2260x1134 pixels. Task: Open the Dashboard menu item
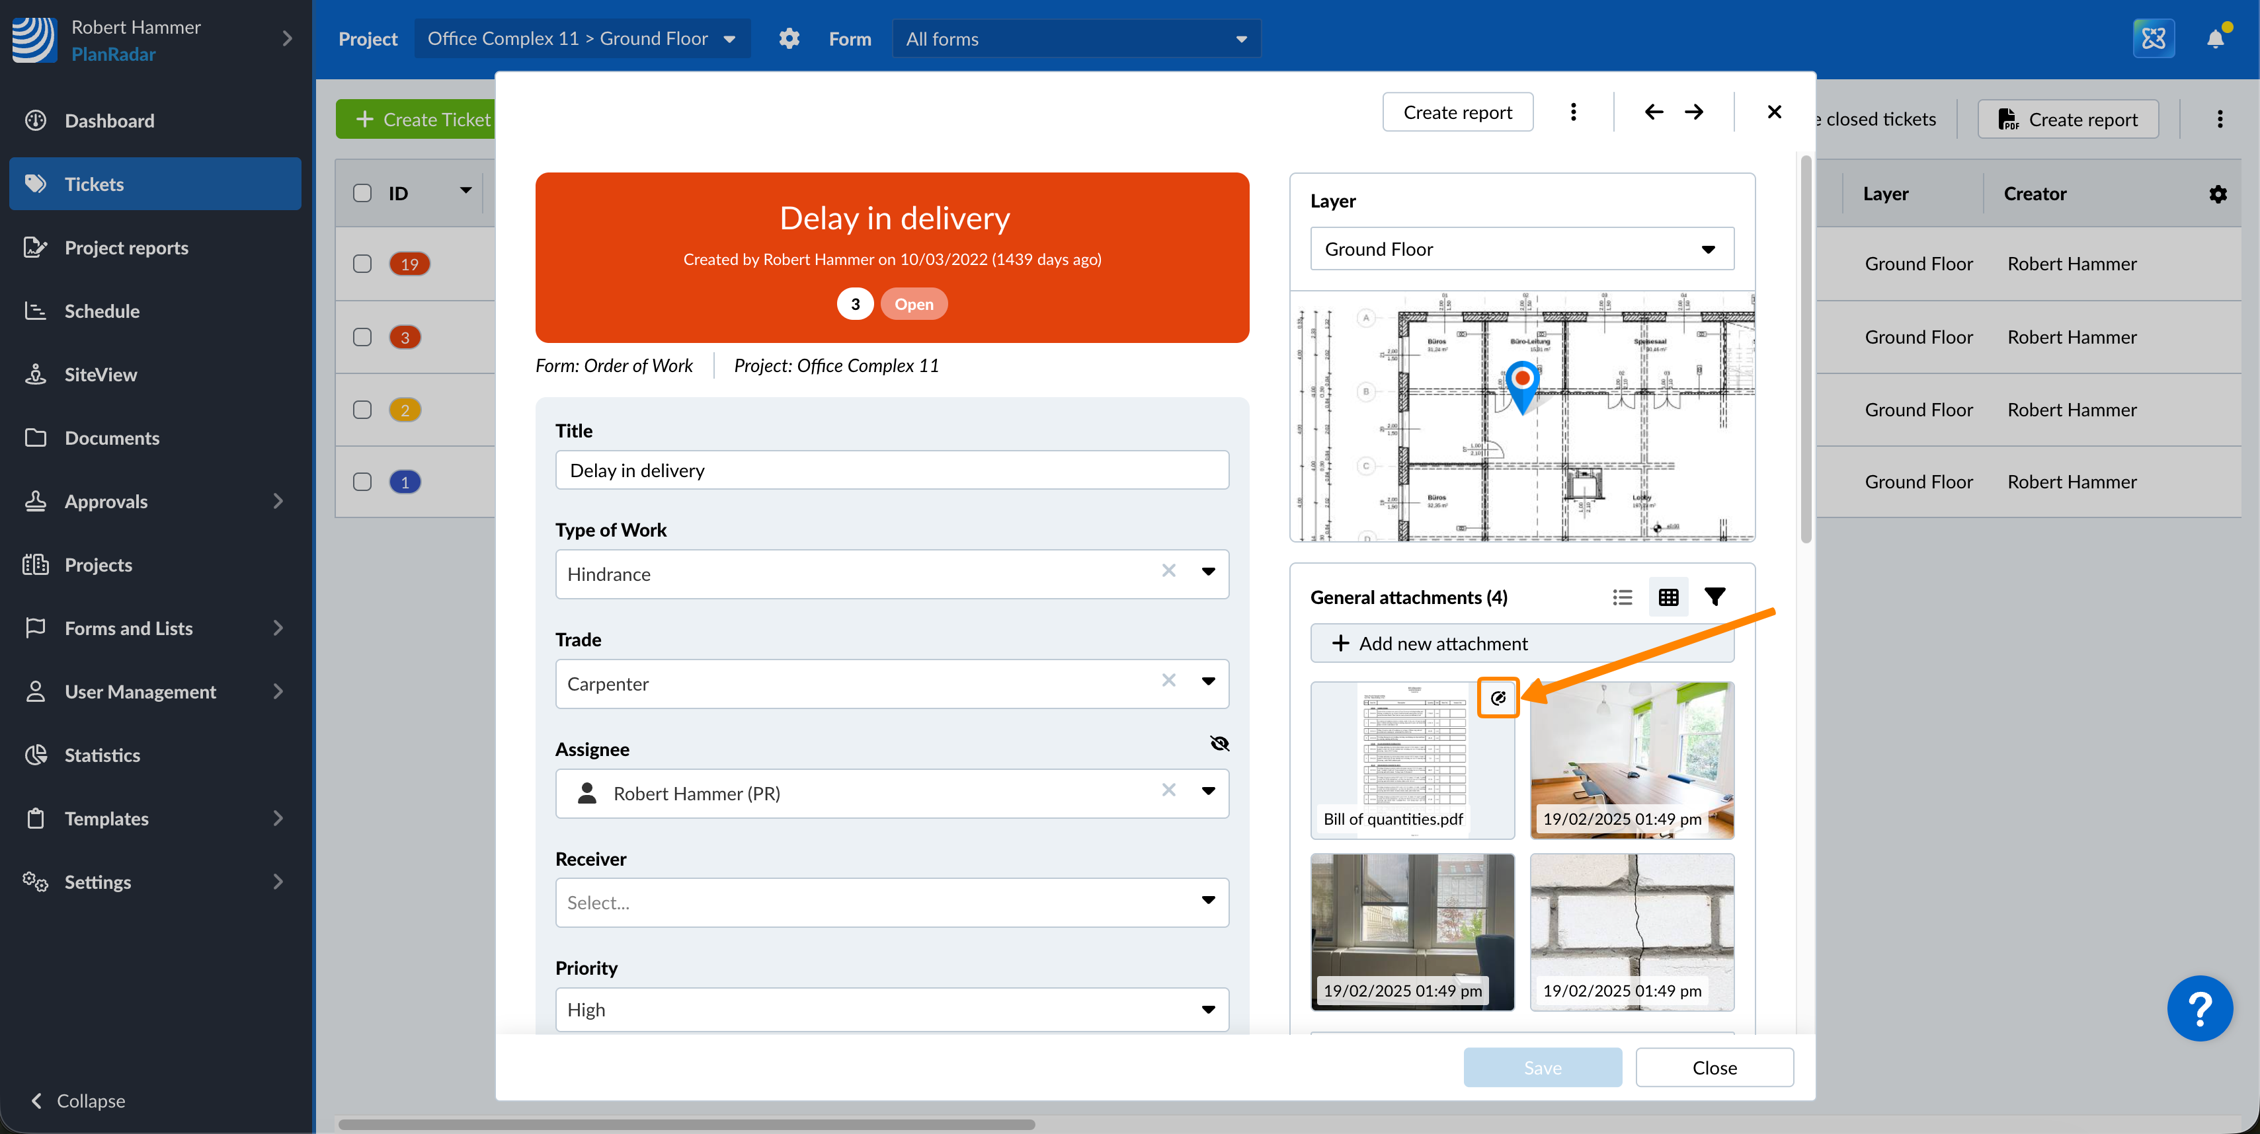(x=110, y=121)
